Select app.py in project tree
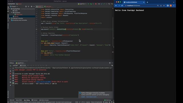This screenshot has height=103, width=183. coord(16,17)
